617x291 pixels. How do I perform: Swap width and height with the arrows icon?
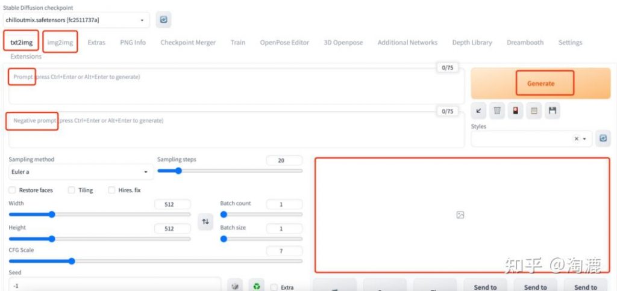click(205, 222)
